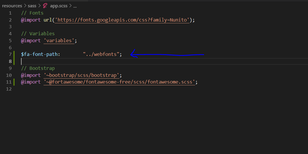Click the 'sass' breadcrumb segment
308x154 pixels.
[32, 6]
